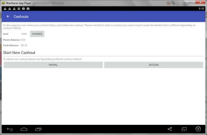Image resolution: width=207 pixels, height=135 pixels.
Task: Select the points balance value 535
Action: (x=23, y=40)
